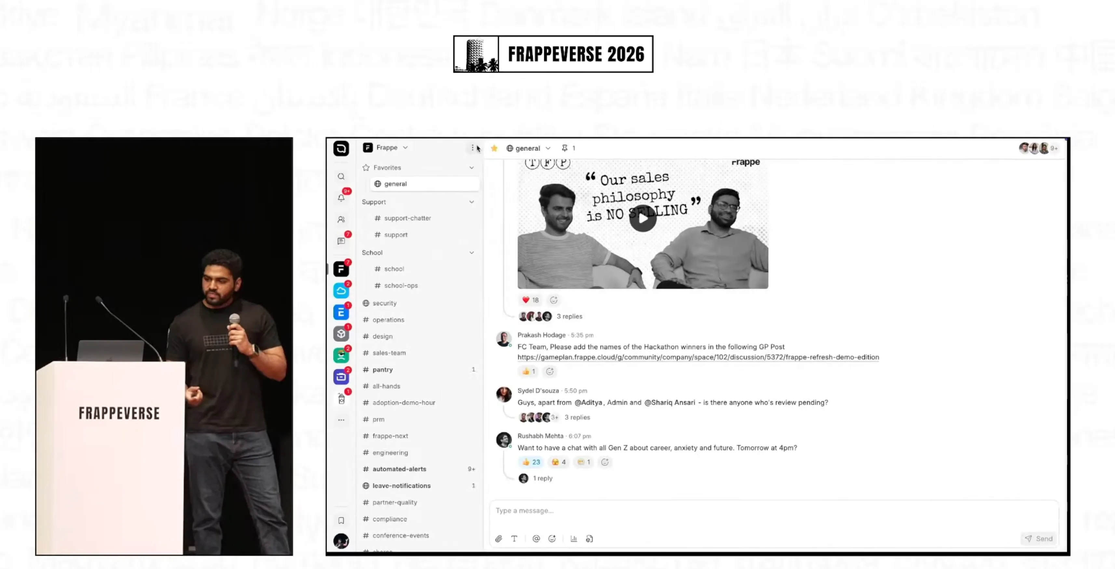This screenshot has height=569, width=1115.
Task: Toggle the heart 18 reaction
Action: [530, 300]
